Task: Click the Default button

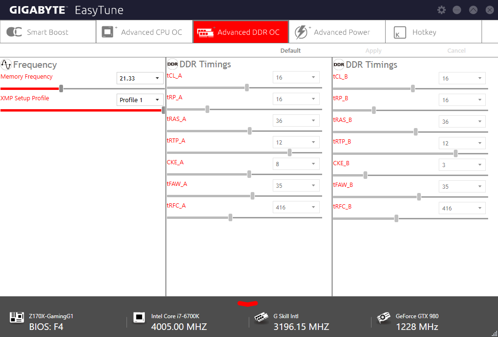Action: tap(290, 50)
